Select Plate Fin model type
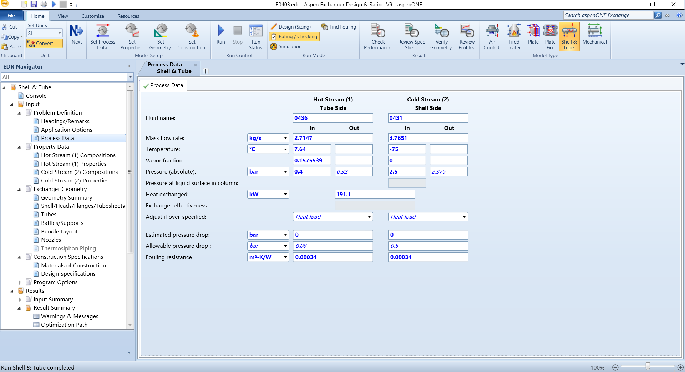Screen dimensions: 685x372 [x=550, y=37]
